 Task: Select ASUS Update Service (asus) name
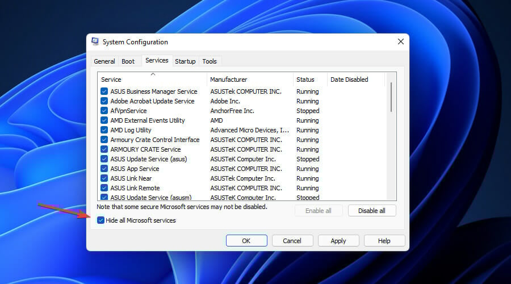(149, 159)
